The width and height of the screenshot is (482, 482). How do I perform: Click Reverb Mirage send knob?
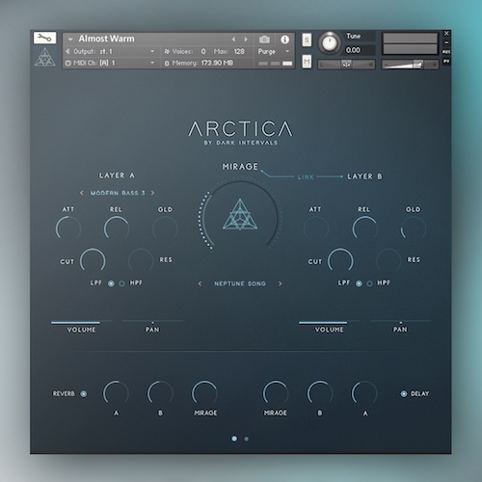[204, 393]
